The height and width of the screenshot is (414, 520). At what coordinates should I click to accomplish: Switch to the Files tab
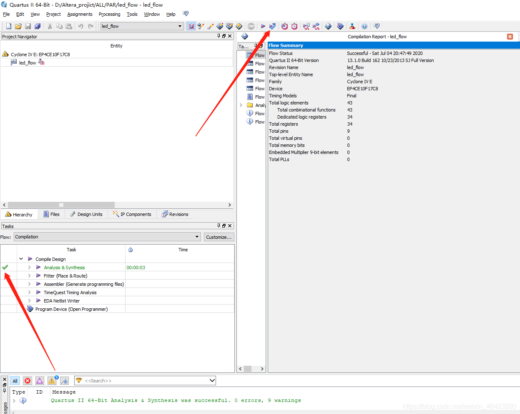51,214
